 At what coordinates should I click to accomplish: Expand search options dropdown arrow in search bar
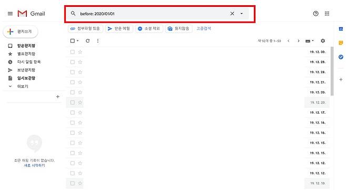click(242, 14)
